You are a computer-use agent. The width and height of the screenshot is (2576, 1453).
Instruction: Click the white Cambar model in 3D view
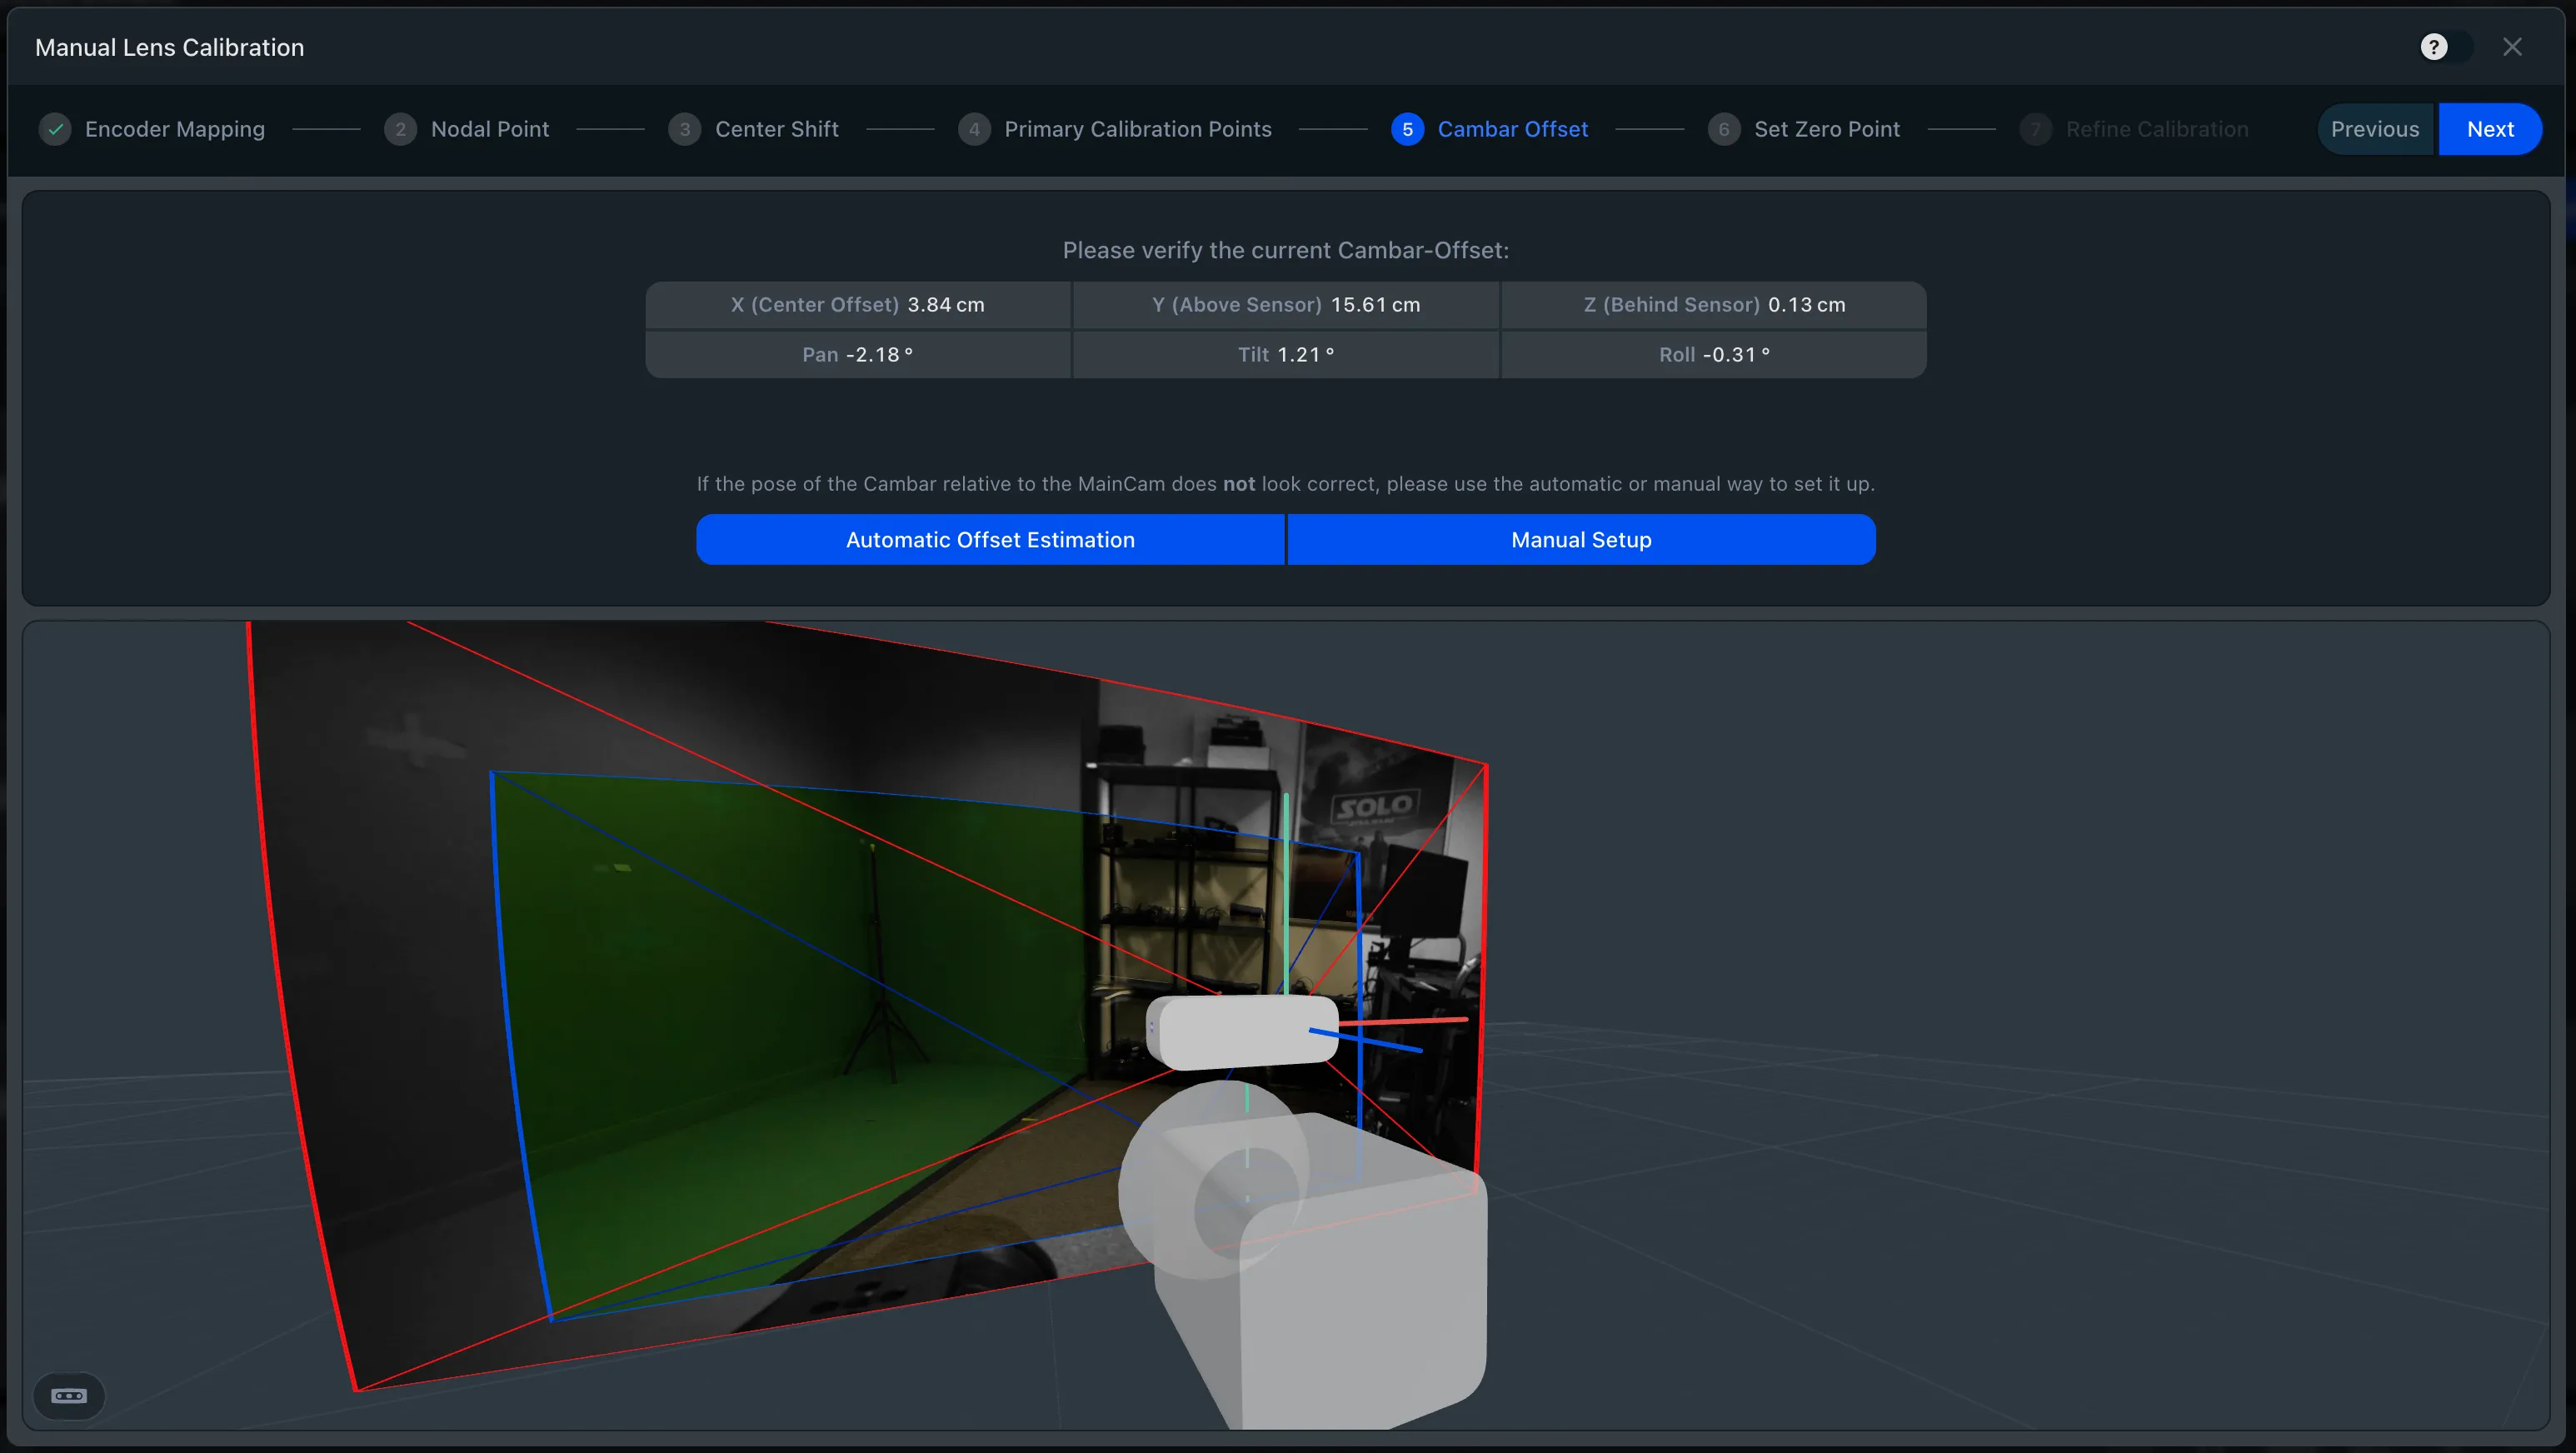[1242, 1031]
